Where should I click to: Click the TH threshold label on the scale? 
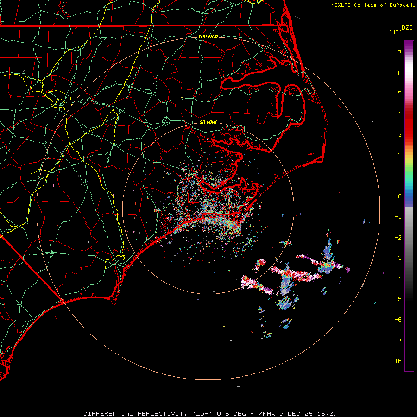[x=398, y=361]
